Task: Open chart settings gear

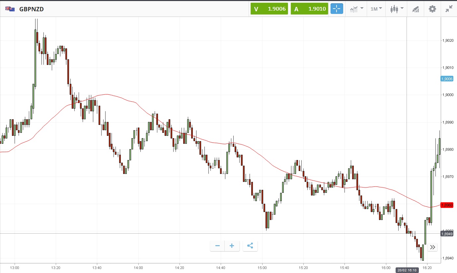Action: [432, 9]
